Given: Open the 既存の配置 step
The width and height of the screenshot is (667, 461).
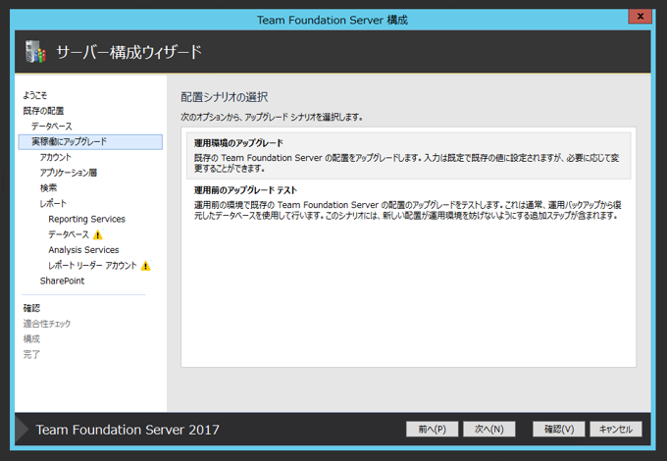Looking at the screenshot, I should (x=43, y=111).
